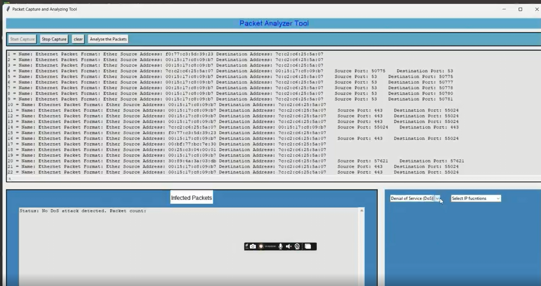Open the Denial of Service (DoS) dropdown arrow
This screenshot has width=541, height=286.
[x=437, y=198]
